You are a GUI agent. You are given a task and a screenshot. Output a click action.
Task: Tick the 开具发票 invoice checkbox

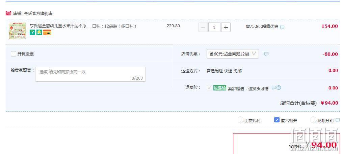[x=14, y=54]
